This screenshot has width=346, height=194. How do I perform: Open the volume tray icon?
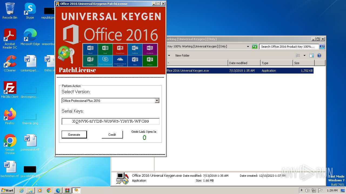click(307, 190)
